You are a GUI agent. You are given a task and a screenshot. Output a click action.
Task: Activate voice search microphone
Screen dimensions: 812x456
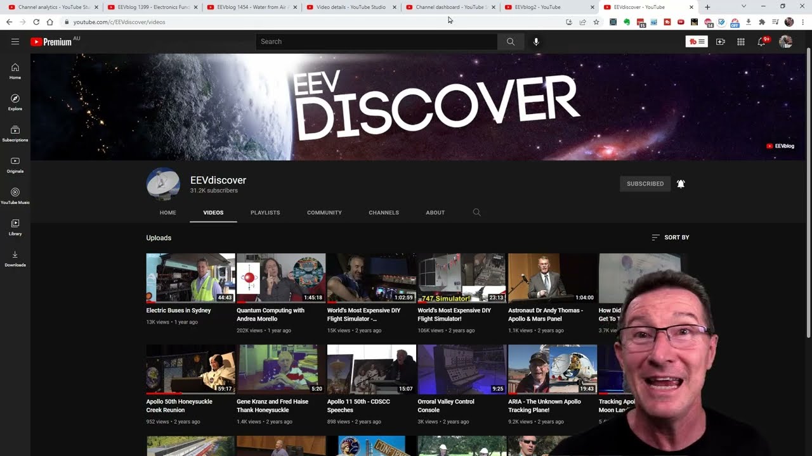[536, 42]
